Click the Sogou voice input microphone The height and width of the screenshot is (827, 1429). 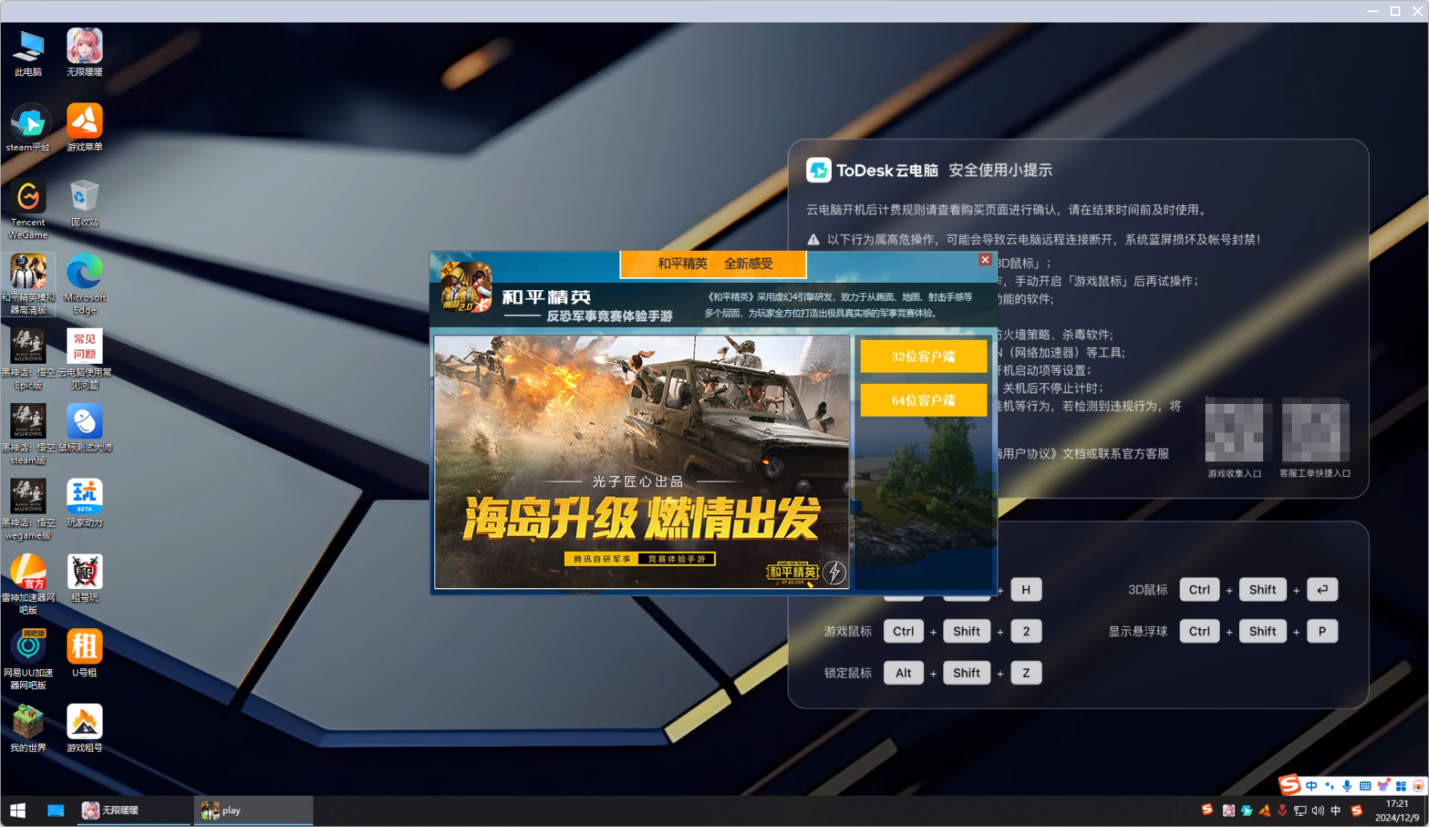[x=1347, y=786]
